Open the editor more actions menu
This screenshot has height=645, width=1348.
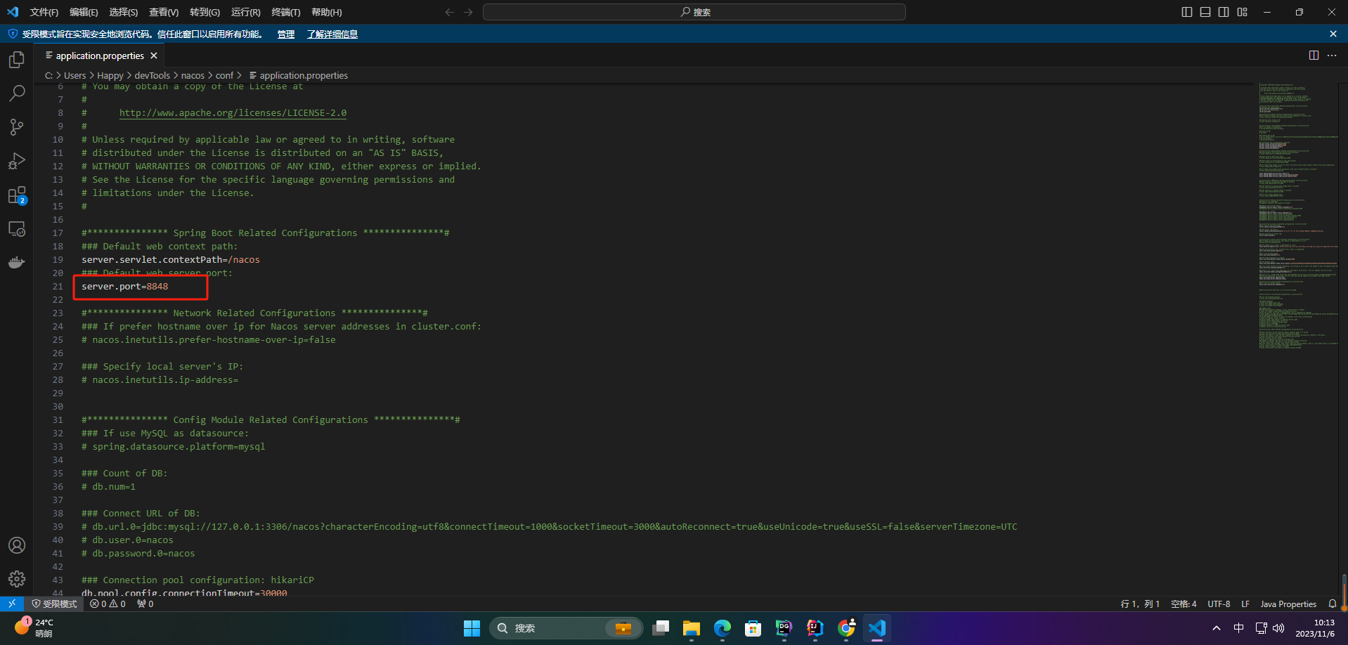(x=1332, y=56)
